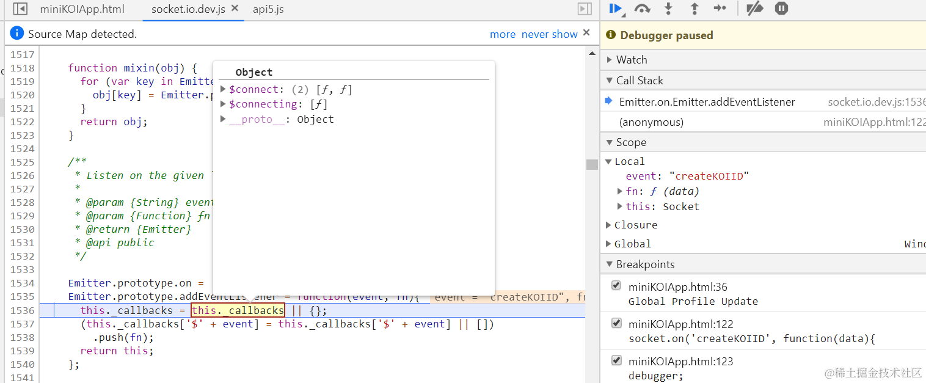Click the 'return obj;' code line

click(114, 122)
